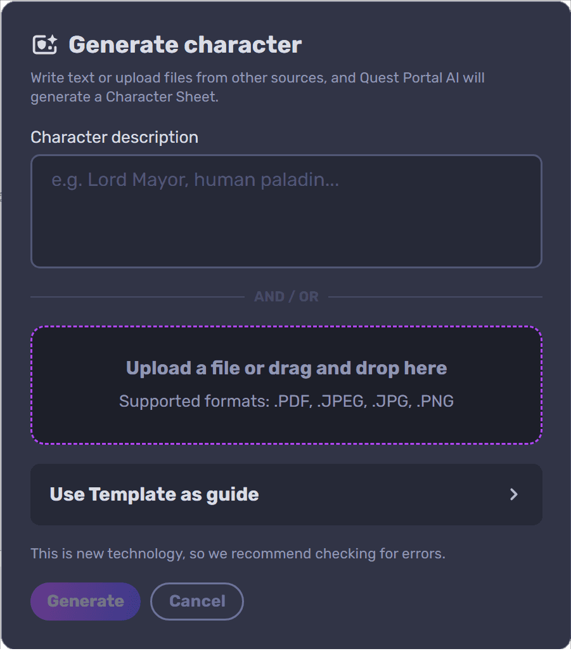Click the 'Write text or upload files' intro
The image size is (571, 651).
[257, 87]
